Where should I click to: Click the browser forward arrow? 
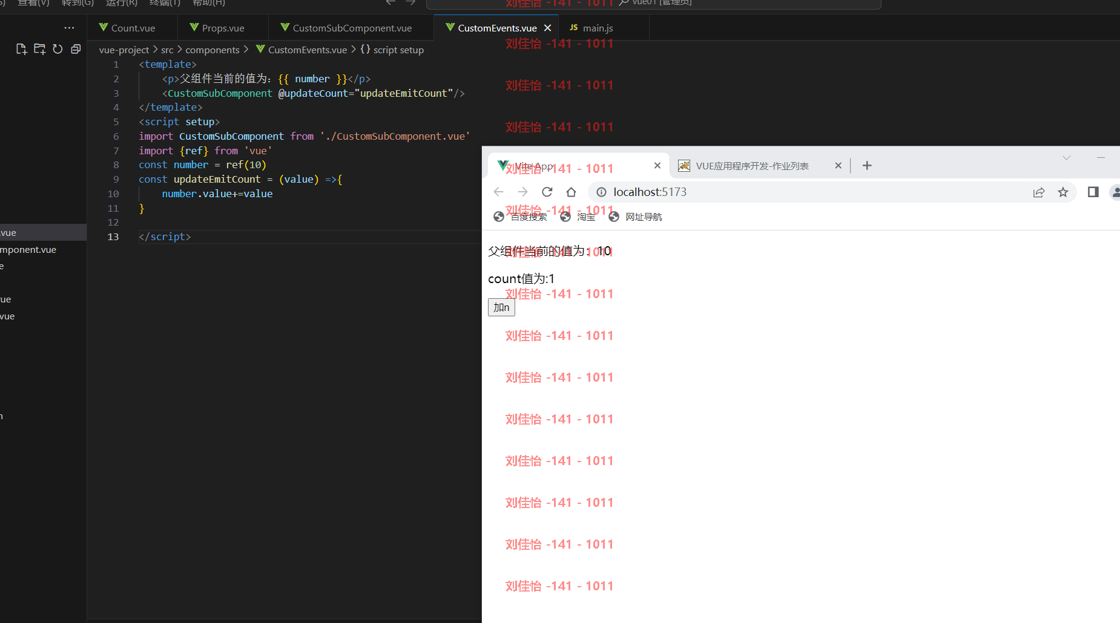[x=523, y=192]
